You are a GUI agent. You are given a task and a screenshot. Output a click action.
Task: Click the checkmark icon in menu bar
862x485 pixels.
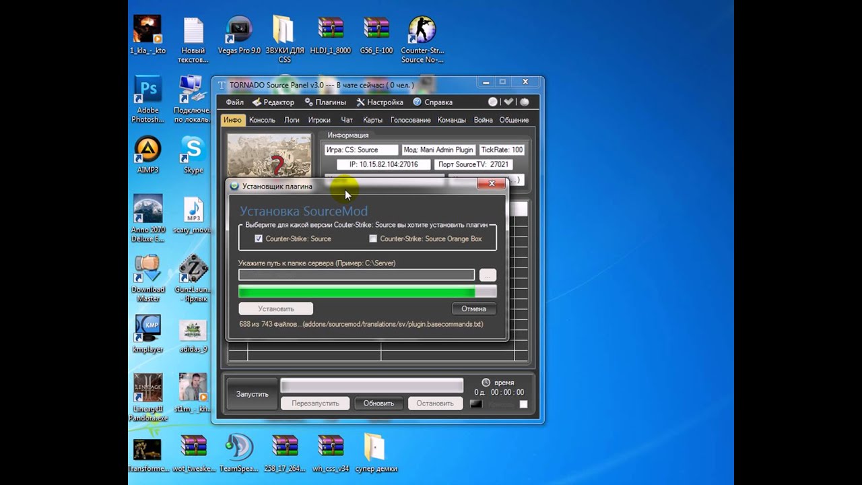pyautogui.click(x=508, y=102)
